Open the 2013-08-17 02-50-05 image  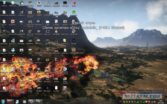click(21, 89)
